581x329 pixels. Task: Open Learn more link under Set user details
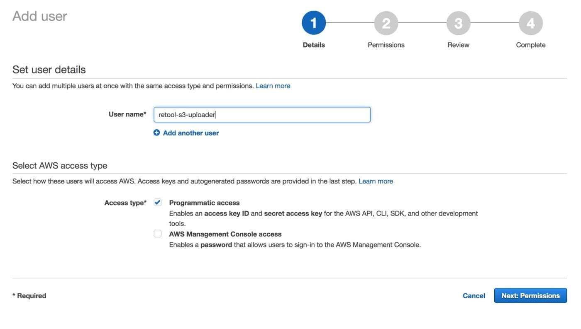point(273,86)
